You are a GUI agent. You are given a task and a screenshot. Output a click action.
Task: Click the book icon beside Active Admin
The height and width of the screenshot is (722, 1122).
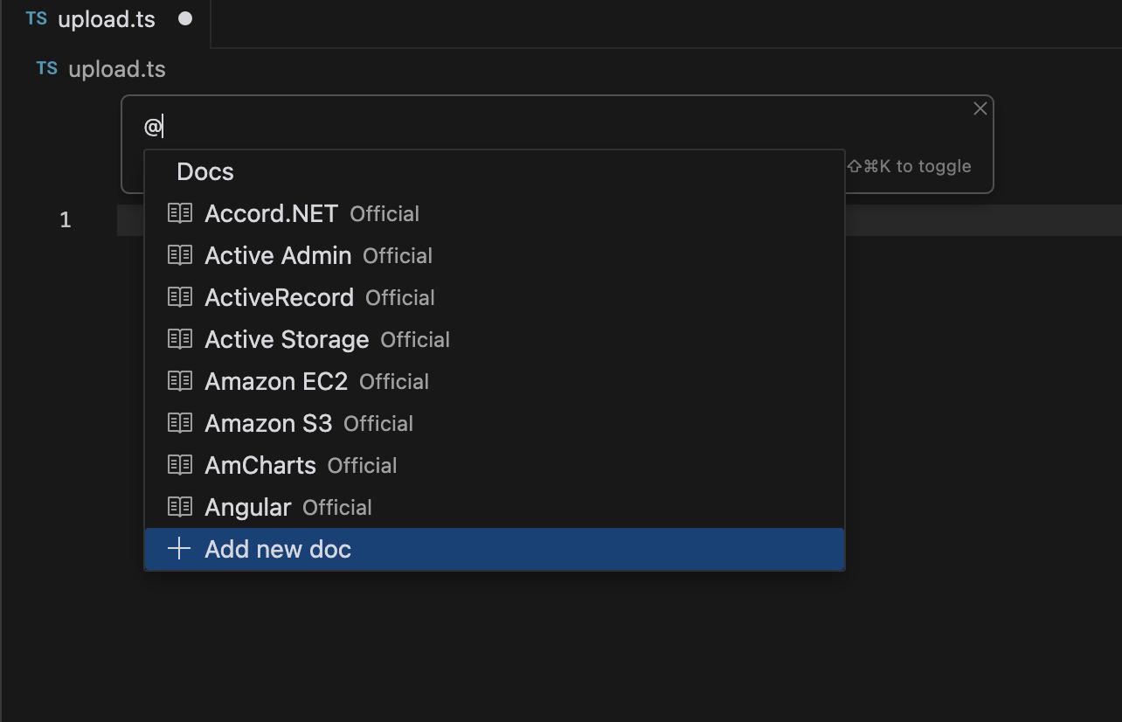tap(179, 255)
